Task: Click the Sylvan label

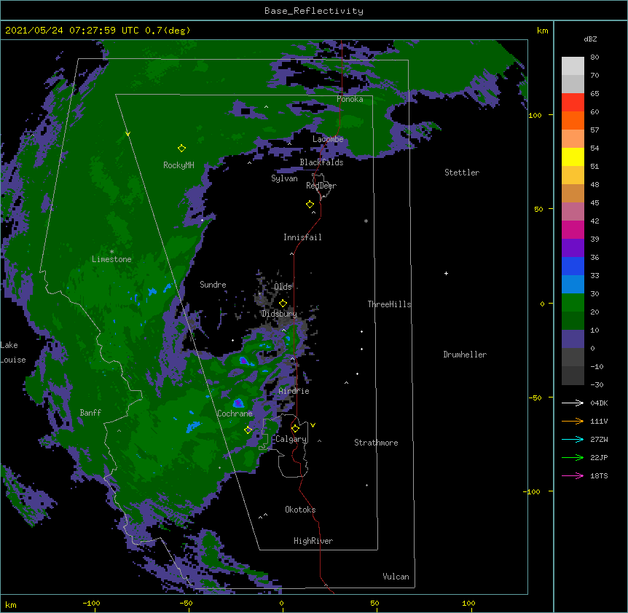Action: click(x=284, y=178)
